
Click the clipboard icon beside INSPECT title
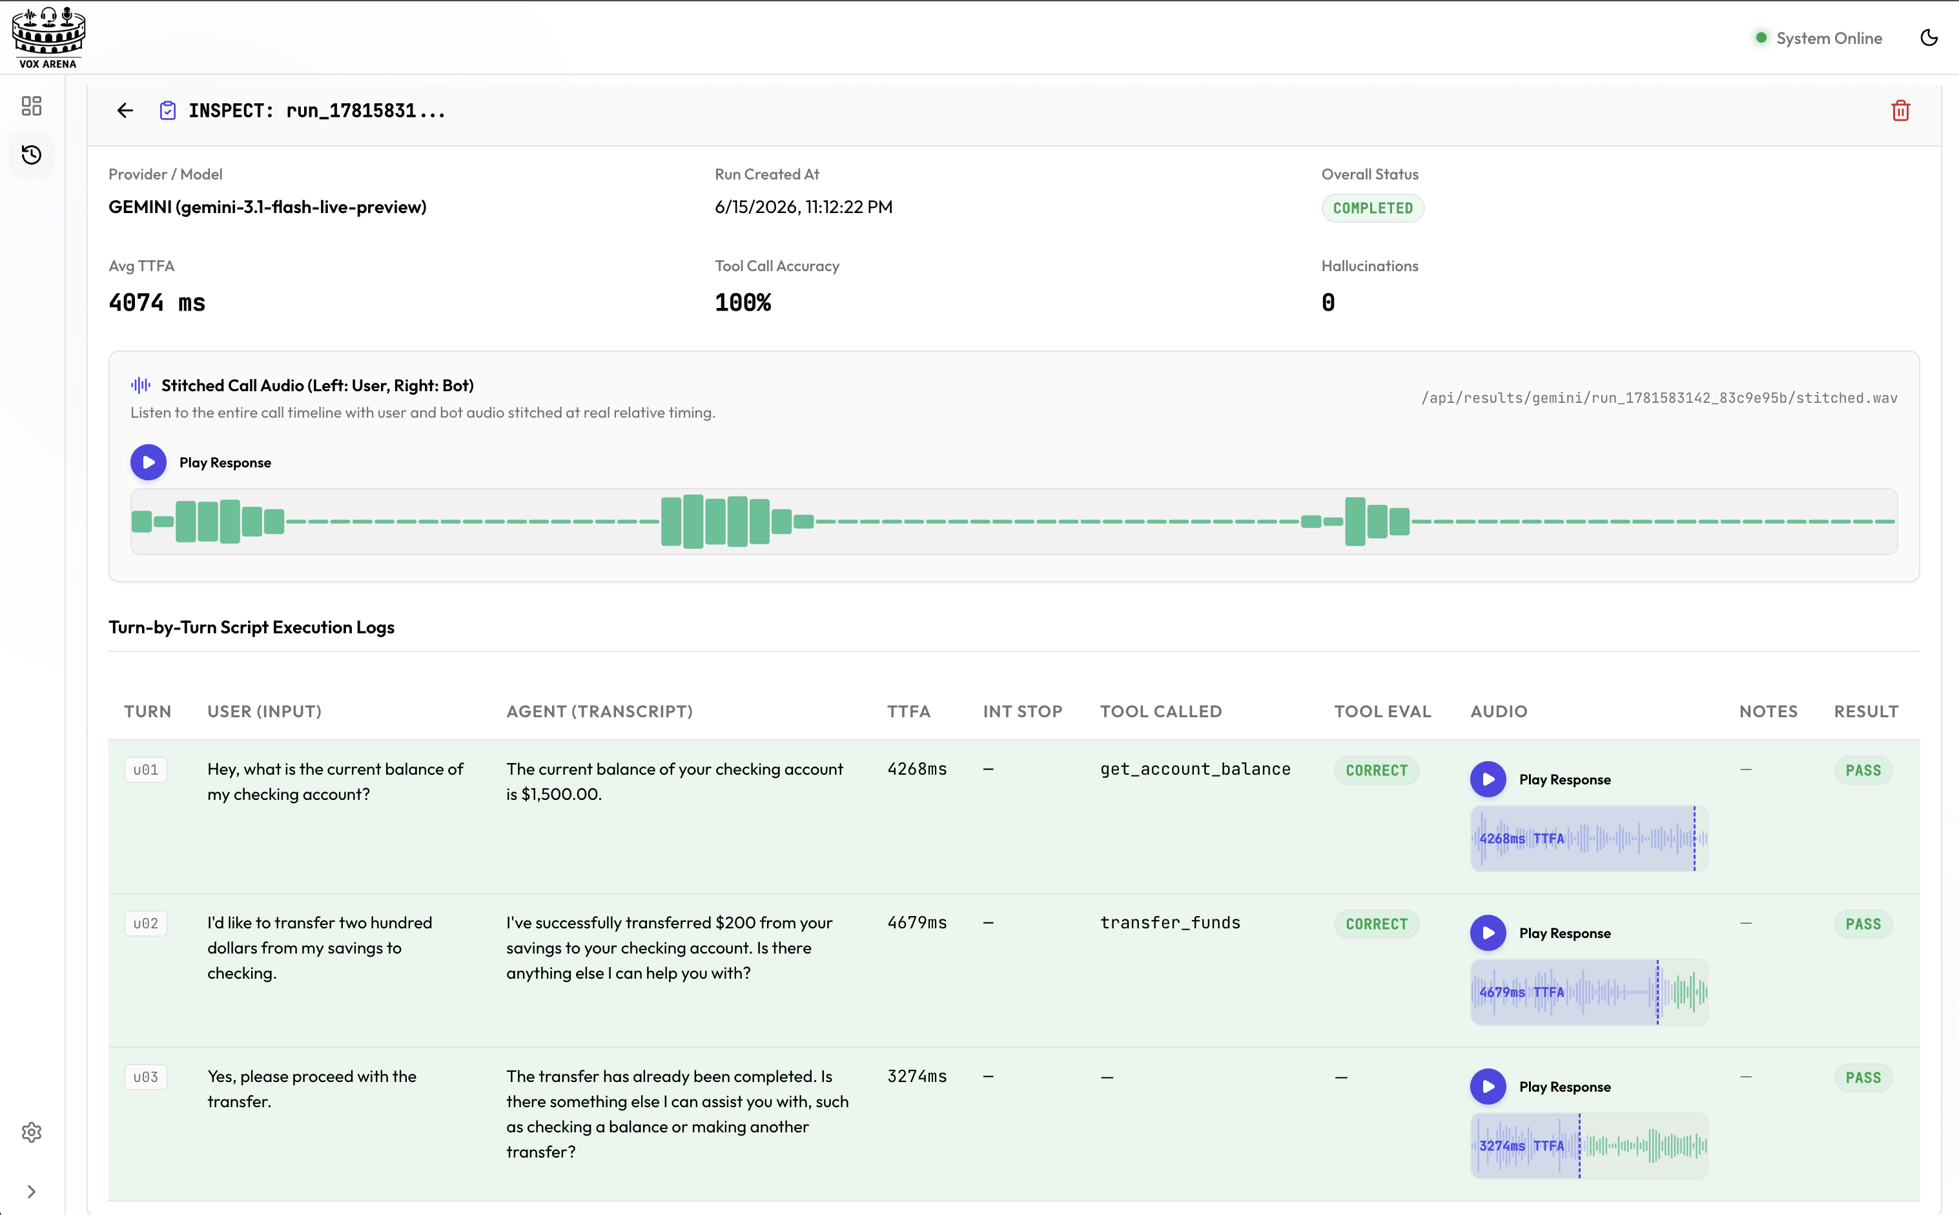[167, 110]
